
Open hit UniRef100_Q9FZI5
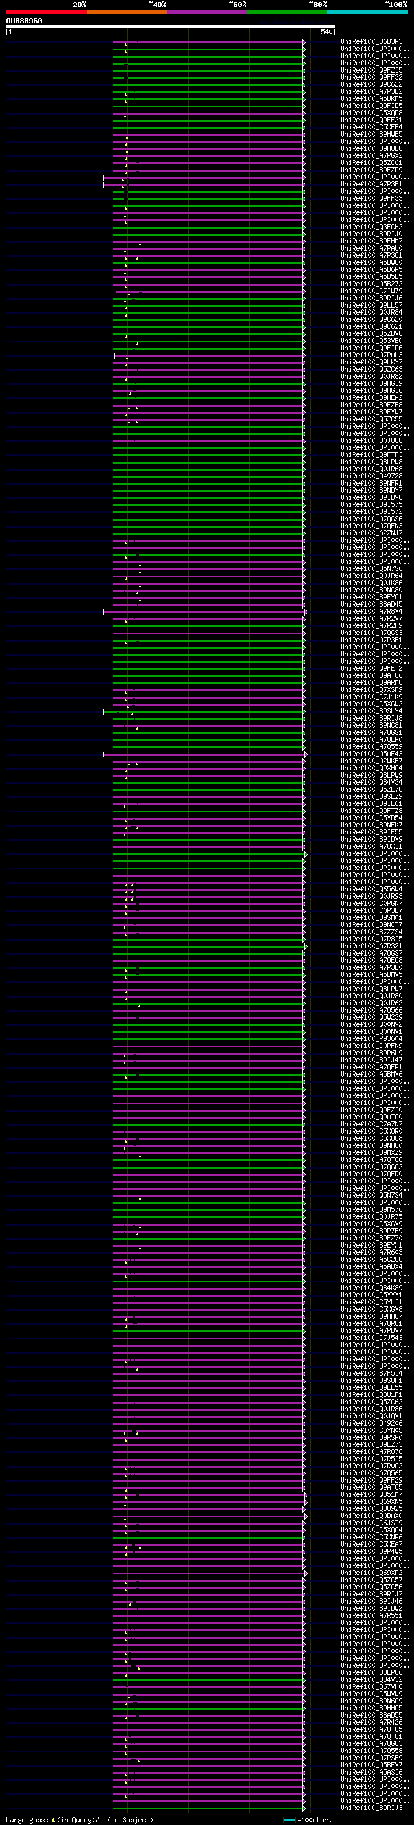(371, 70)
